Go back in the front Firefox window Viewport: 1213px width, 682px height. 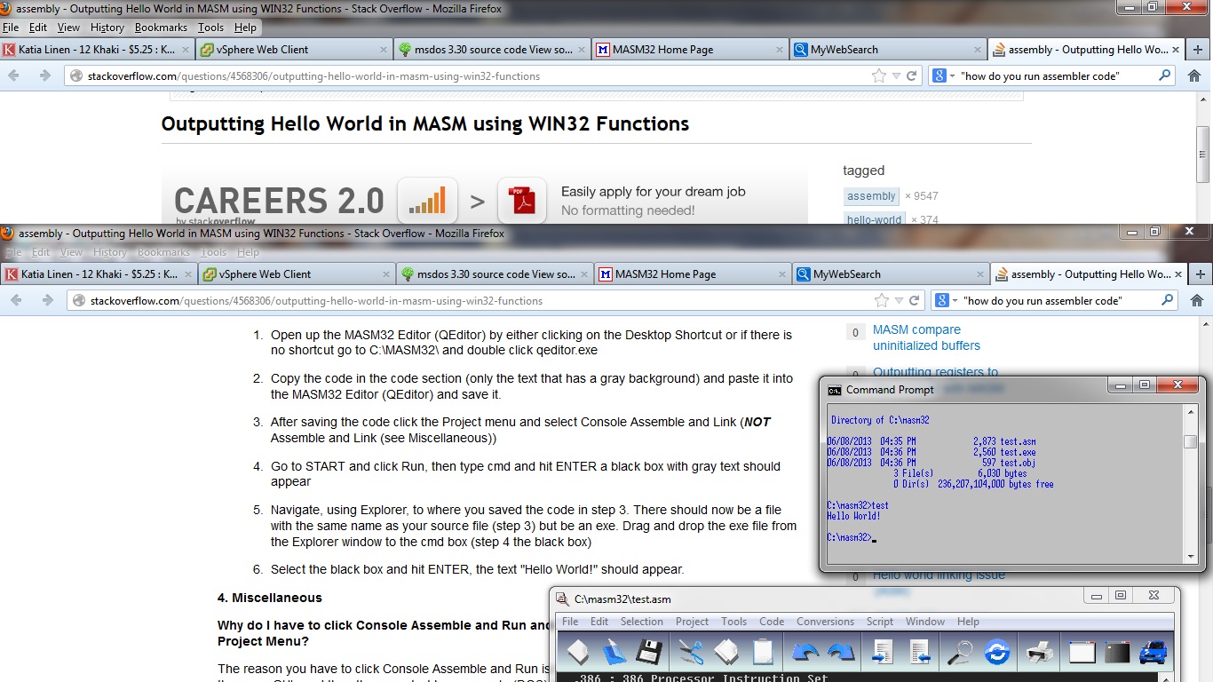[x=16, y=300]
